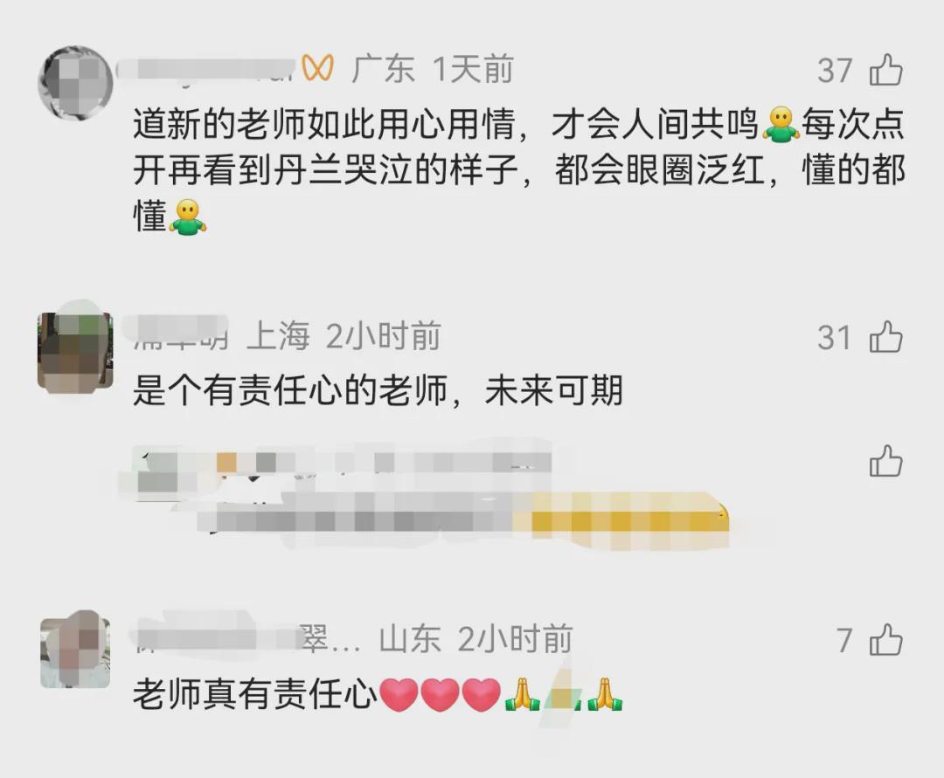944x778 pixels.
Task: Open the blurred username of Shanghai commenter
Action: (180, 335)
